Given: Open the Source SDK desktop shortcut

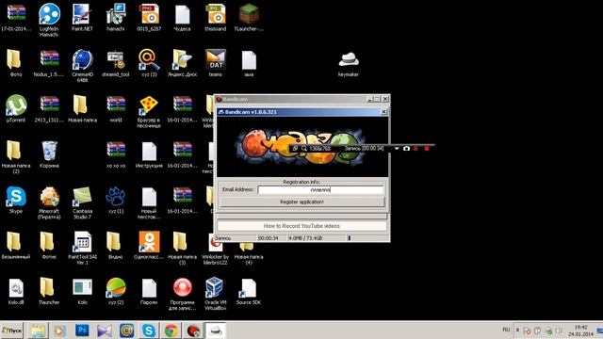Looking at the screenshot, I should [x=249, y=291].
